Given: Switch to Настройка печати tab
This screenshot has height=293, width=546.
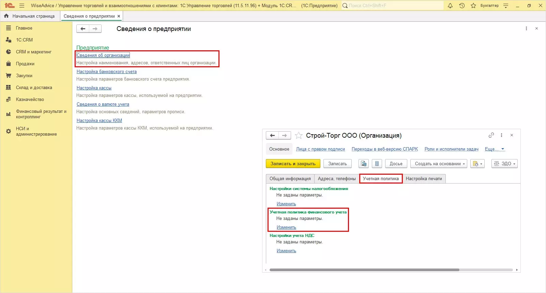Looking at the screenshot, I should point(424,178).
